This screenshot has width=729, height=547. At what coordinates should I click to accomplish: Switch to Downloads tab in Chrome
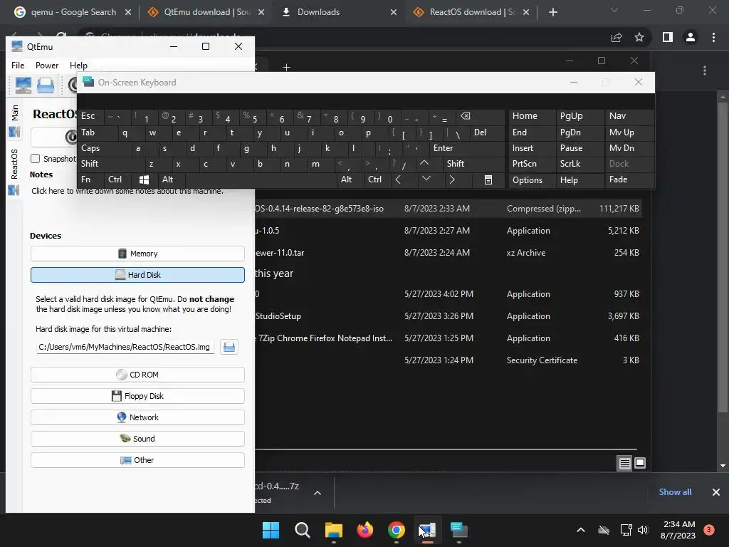[340, 12]
